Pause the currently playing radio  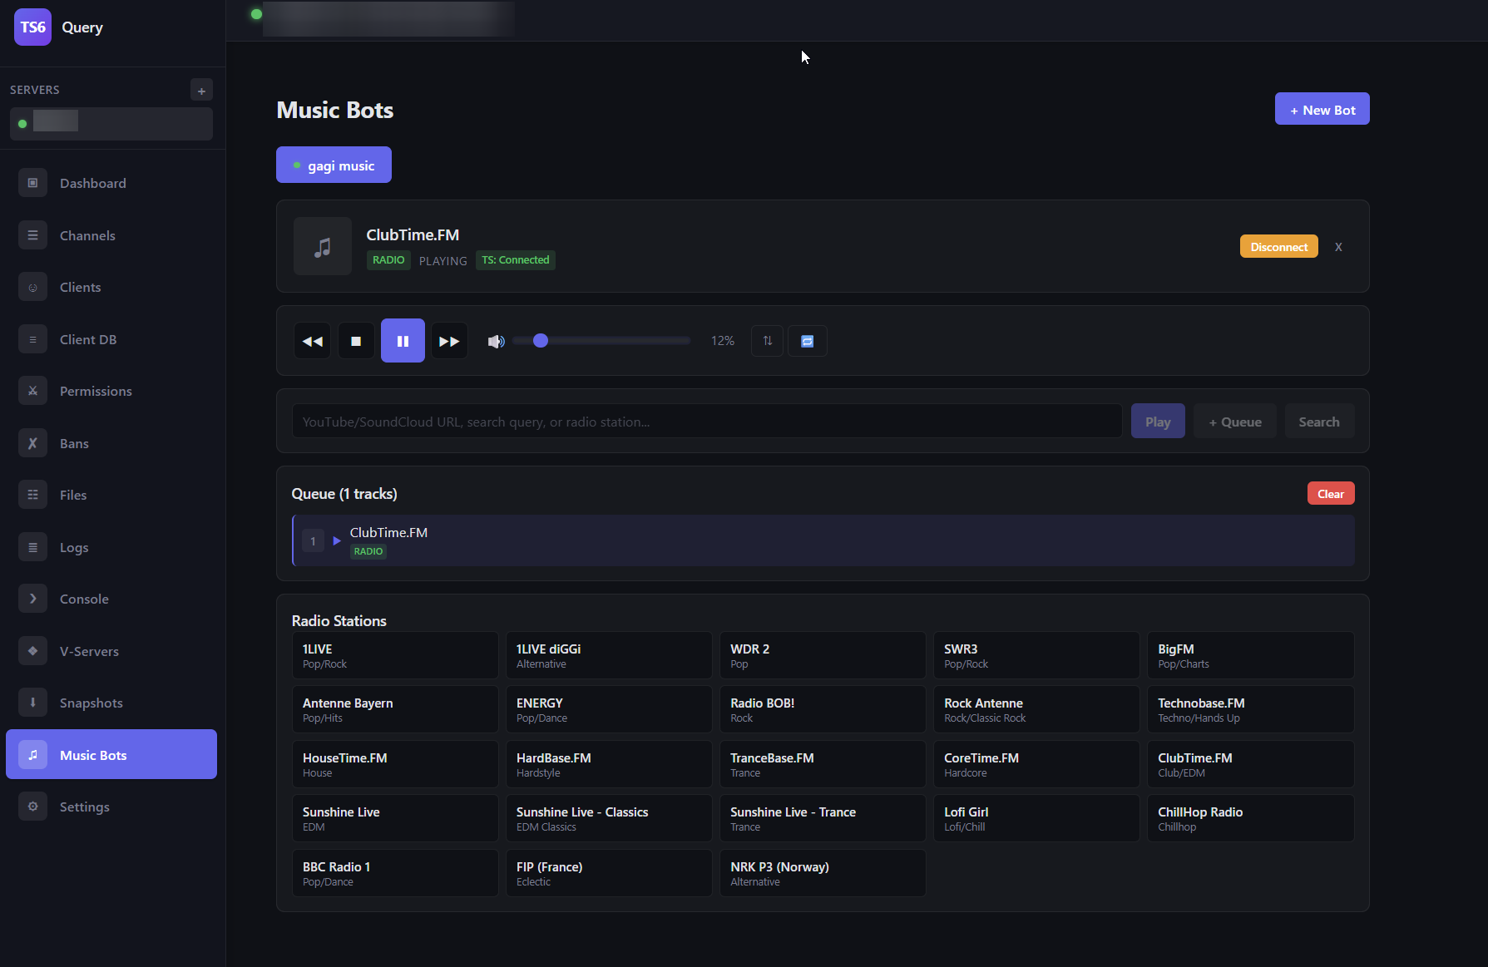403,341
